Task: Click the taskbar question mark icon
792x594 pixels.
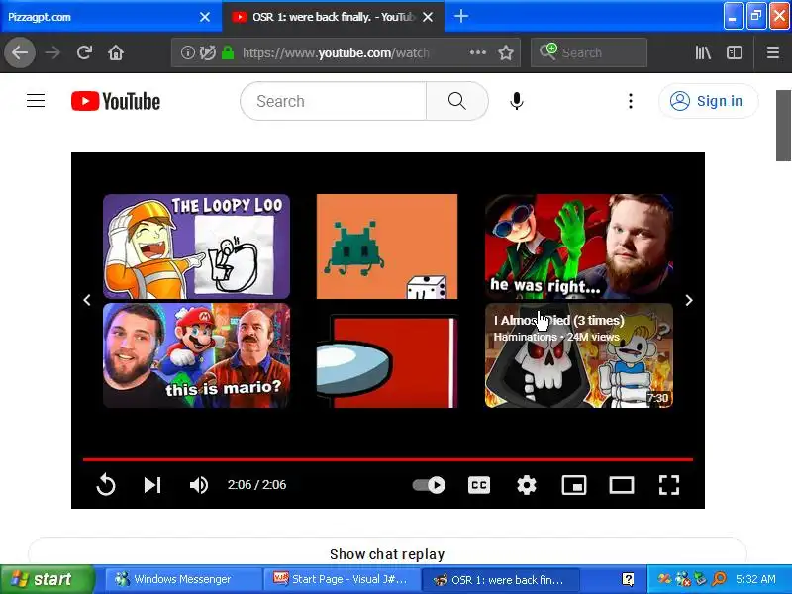Action: point(628,579)
